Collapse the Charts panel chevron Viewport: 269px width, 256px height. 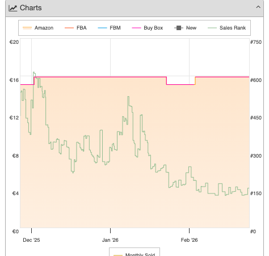(x=258, y=7)
